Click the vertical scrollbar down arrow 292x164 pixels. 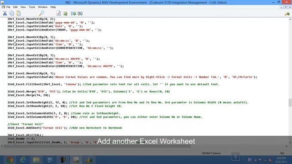290,143
